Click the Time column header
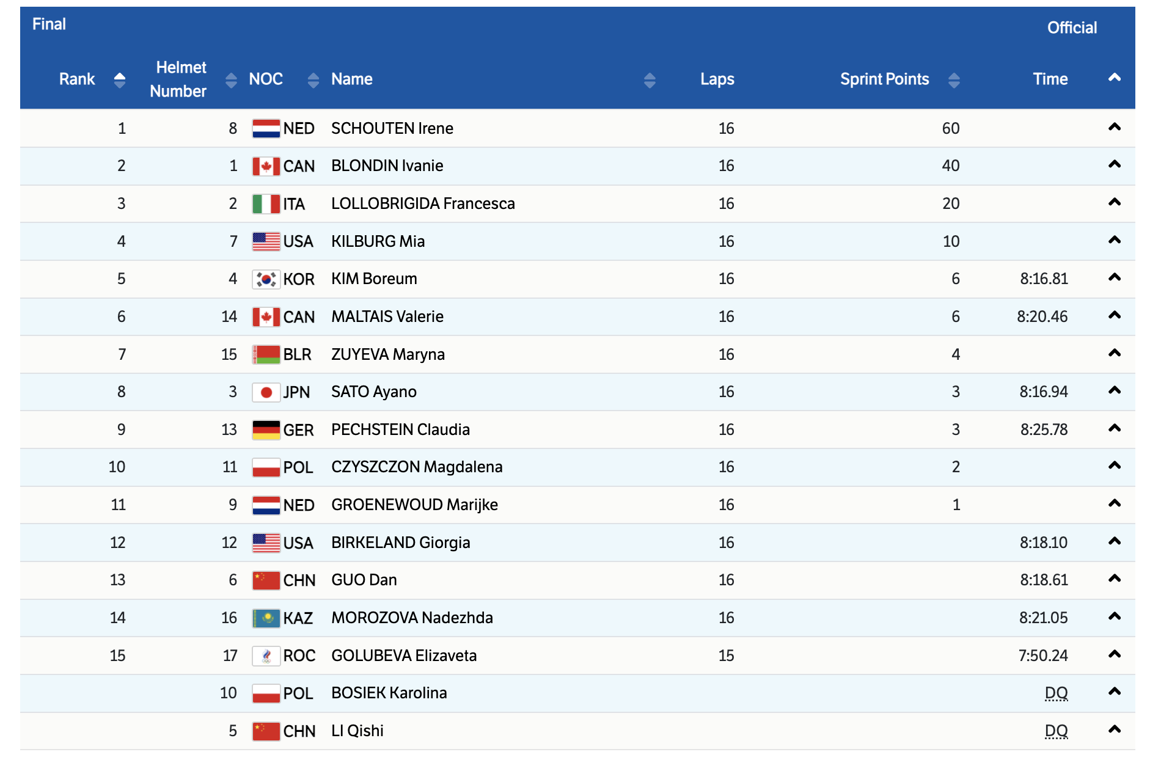Screen dimensions: 1161x760 click(x=1050, y=79)
